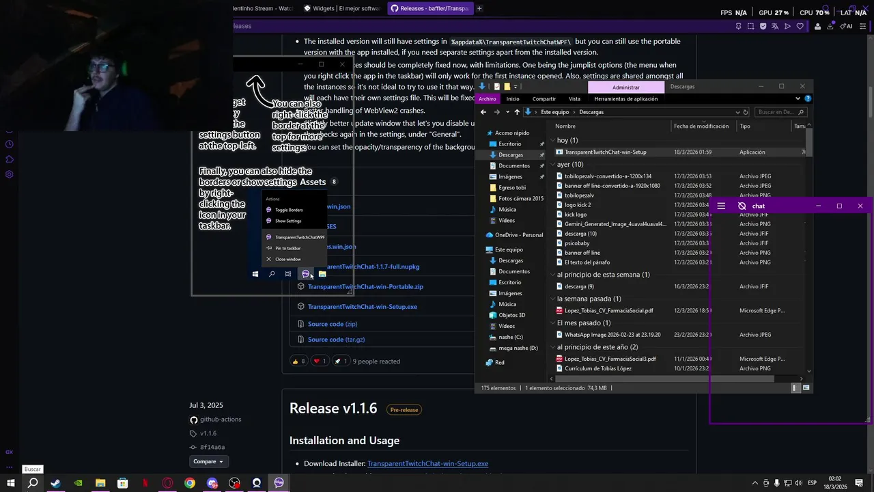This screenshot has width=874, height=492.
Task: Expand the Explorer ribbon chevron
Action: tap(798, 98)
